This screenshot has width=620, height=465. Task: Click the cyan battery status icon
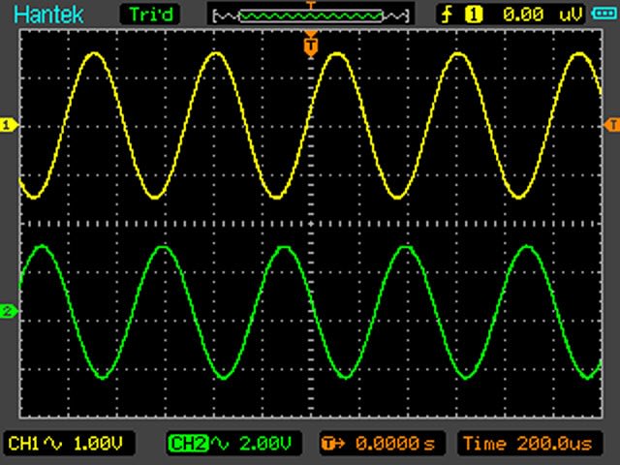pyautogui.click(x=604, y=14)
